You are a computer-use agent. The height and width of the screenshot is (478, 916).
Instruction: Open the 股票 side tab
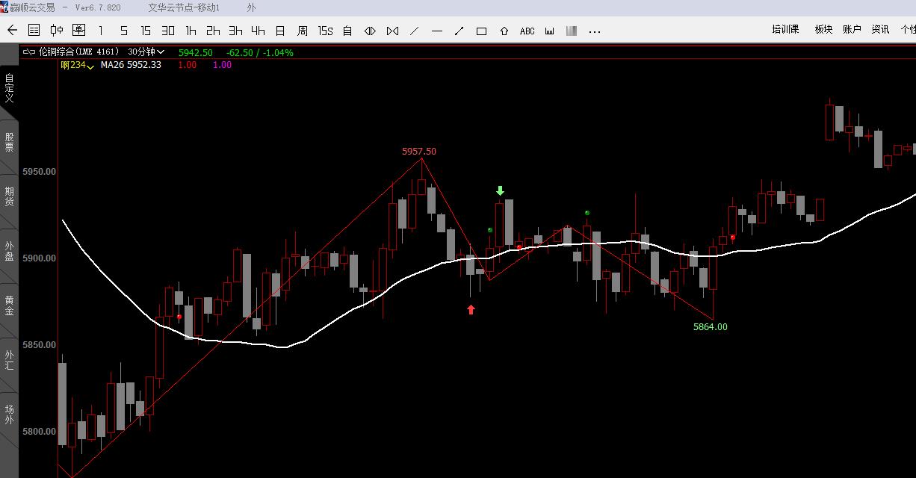tap(9, 142)
